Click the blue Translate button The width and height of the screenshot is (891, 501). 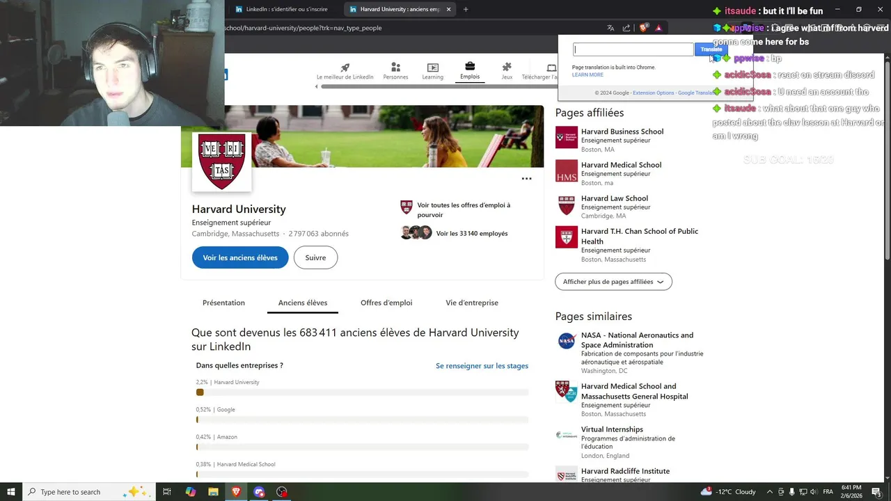click(711, 49)
